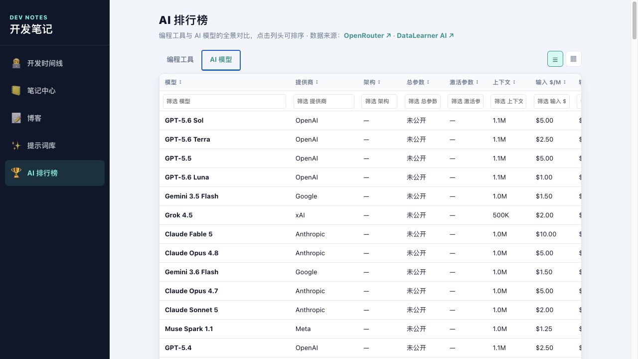The height and width of the screenshot is (359, 638).
Task: Switch to grid view layout
Action: click(x=573, y=59)
